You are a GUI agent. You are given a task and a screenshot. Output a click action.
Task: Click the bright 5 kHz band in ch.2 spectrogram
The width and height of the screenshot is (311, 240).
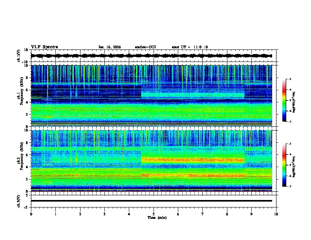[192, 160]
